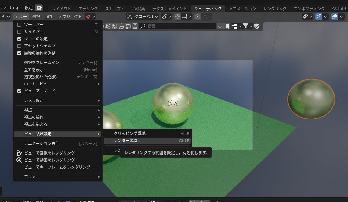Viewport: 348px width, 202px height.
Task: Click the gear icon next to 設定
Action: 39,8
